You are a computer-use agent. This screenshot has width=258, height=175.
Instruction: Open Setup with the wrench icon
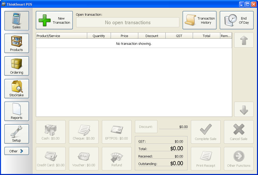[16, 134]
